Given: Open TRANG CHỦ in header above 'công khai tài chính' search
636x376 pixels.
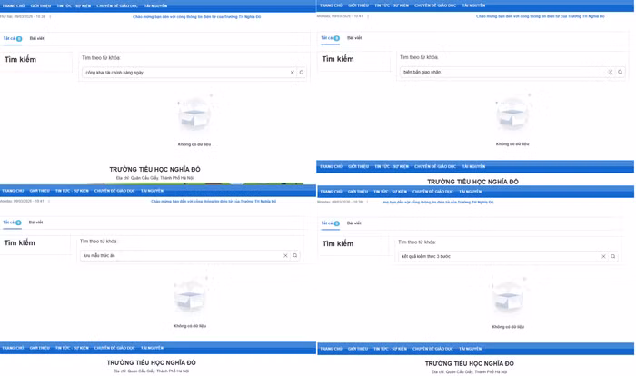Looking at the screenshot, I should click(13, 6).
